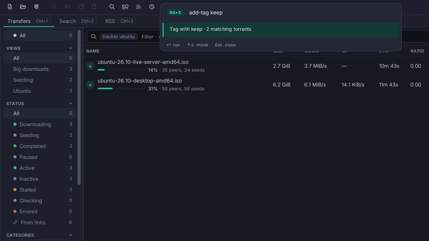Click progress bar of desktop-amd64 torrent
This screenshot has width=429, height=241.
121,88
